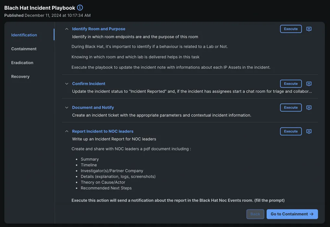Image resolution: width=330 pixels, height=227 pixels.
Task: Click the Document and Notify title link
Action: point(93,108)
